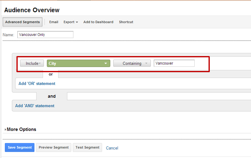Select the 'or' tab label
The height and width of the screenshot is (158, 251).
point(51,74)
